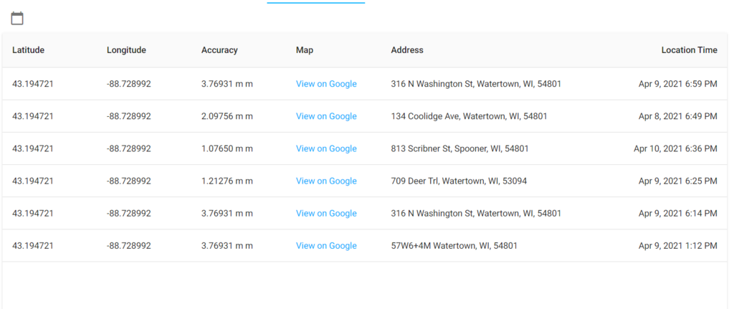Select the 813 Scribner St, Spooner address
The height and width of the screenshot is (309, 734).
pyautogui.click(x=459, y=148)
